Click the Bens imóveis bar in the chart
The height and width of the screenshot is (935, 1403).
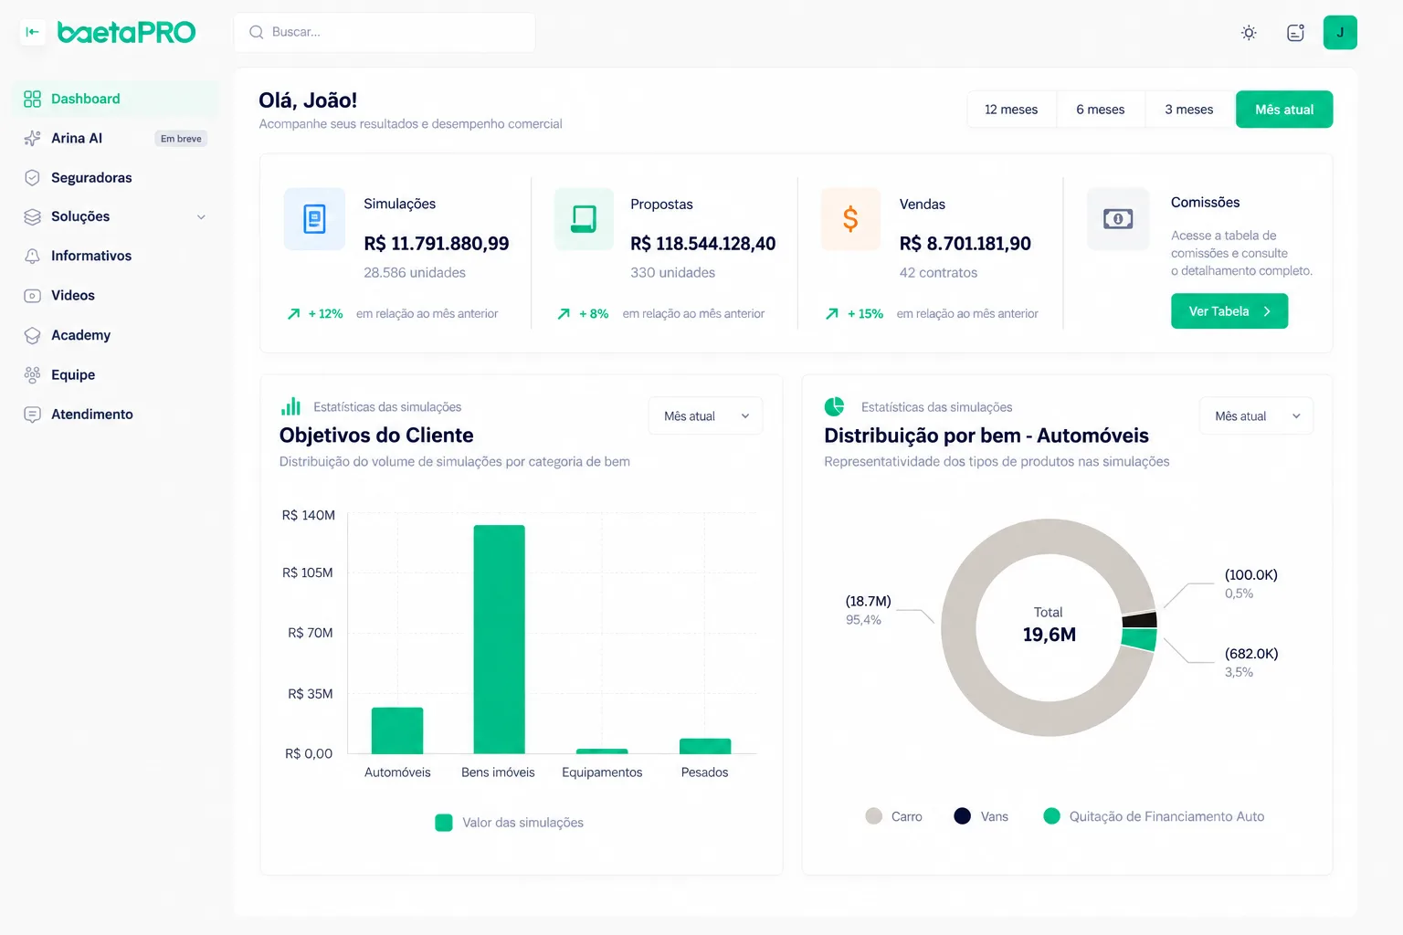coord(499,639)
